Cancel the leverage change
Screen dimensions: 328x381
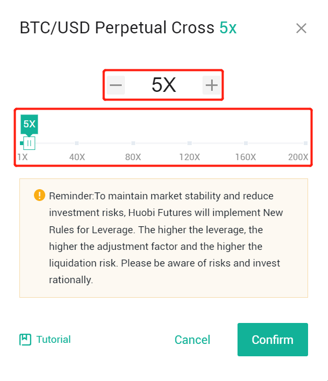192,340
